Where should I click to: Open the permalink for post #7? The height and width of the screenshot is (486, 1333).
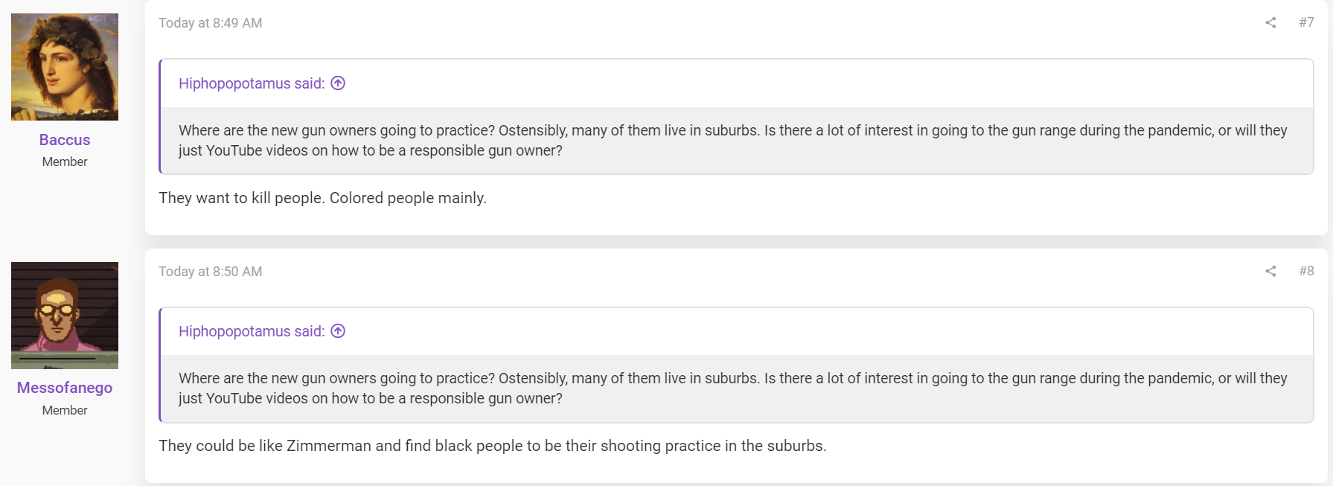pyautogui.click(x=1306, y=22)
